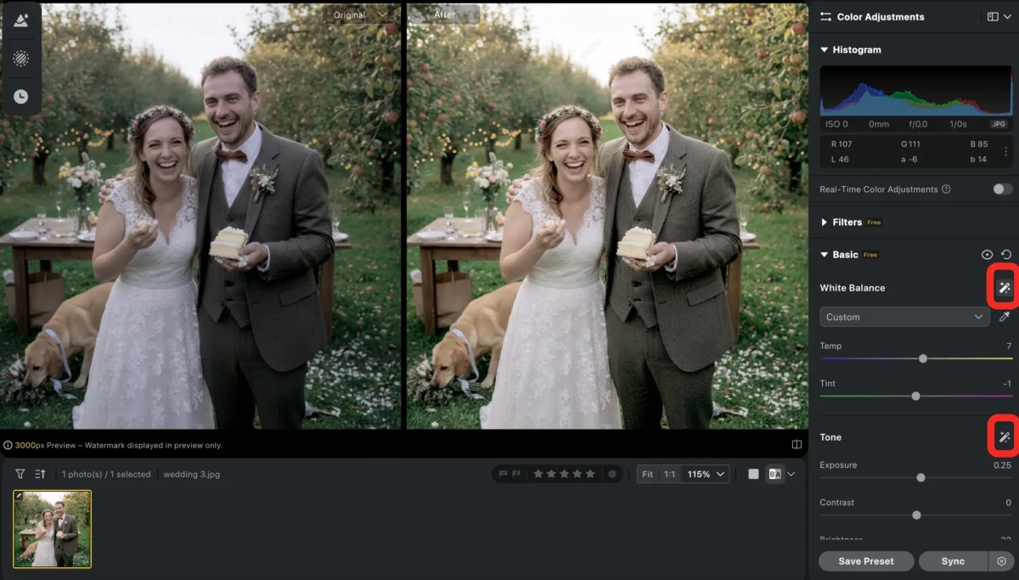Click the History clock icon in the sidebar
This screenshot has width=1019, height=580.
21,95
